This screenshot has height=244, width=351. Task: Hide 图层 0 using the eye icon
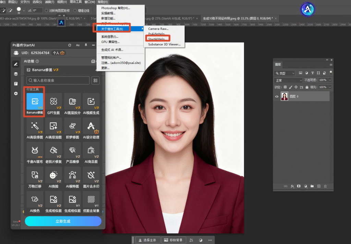click(277, 97)
